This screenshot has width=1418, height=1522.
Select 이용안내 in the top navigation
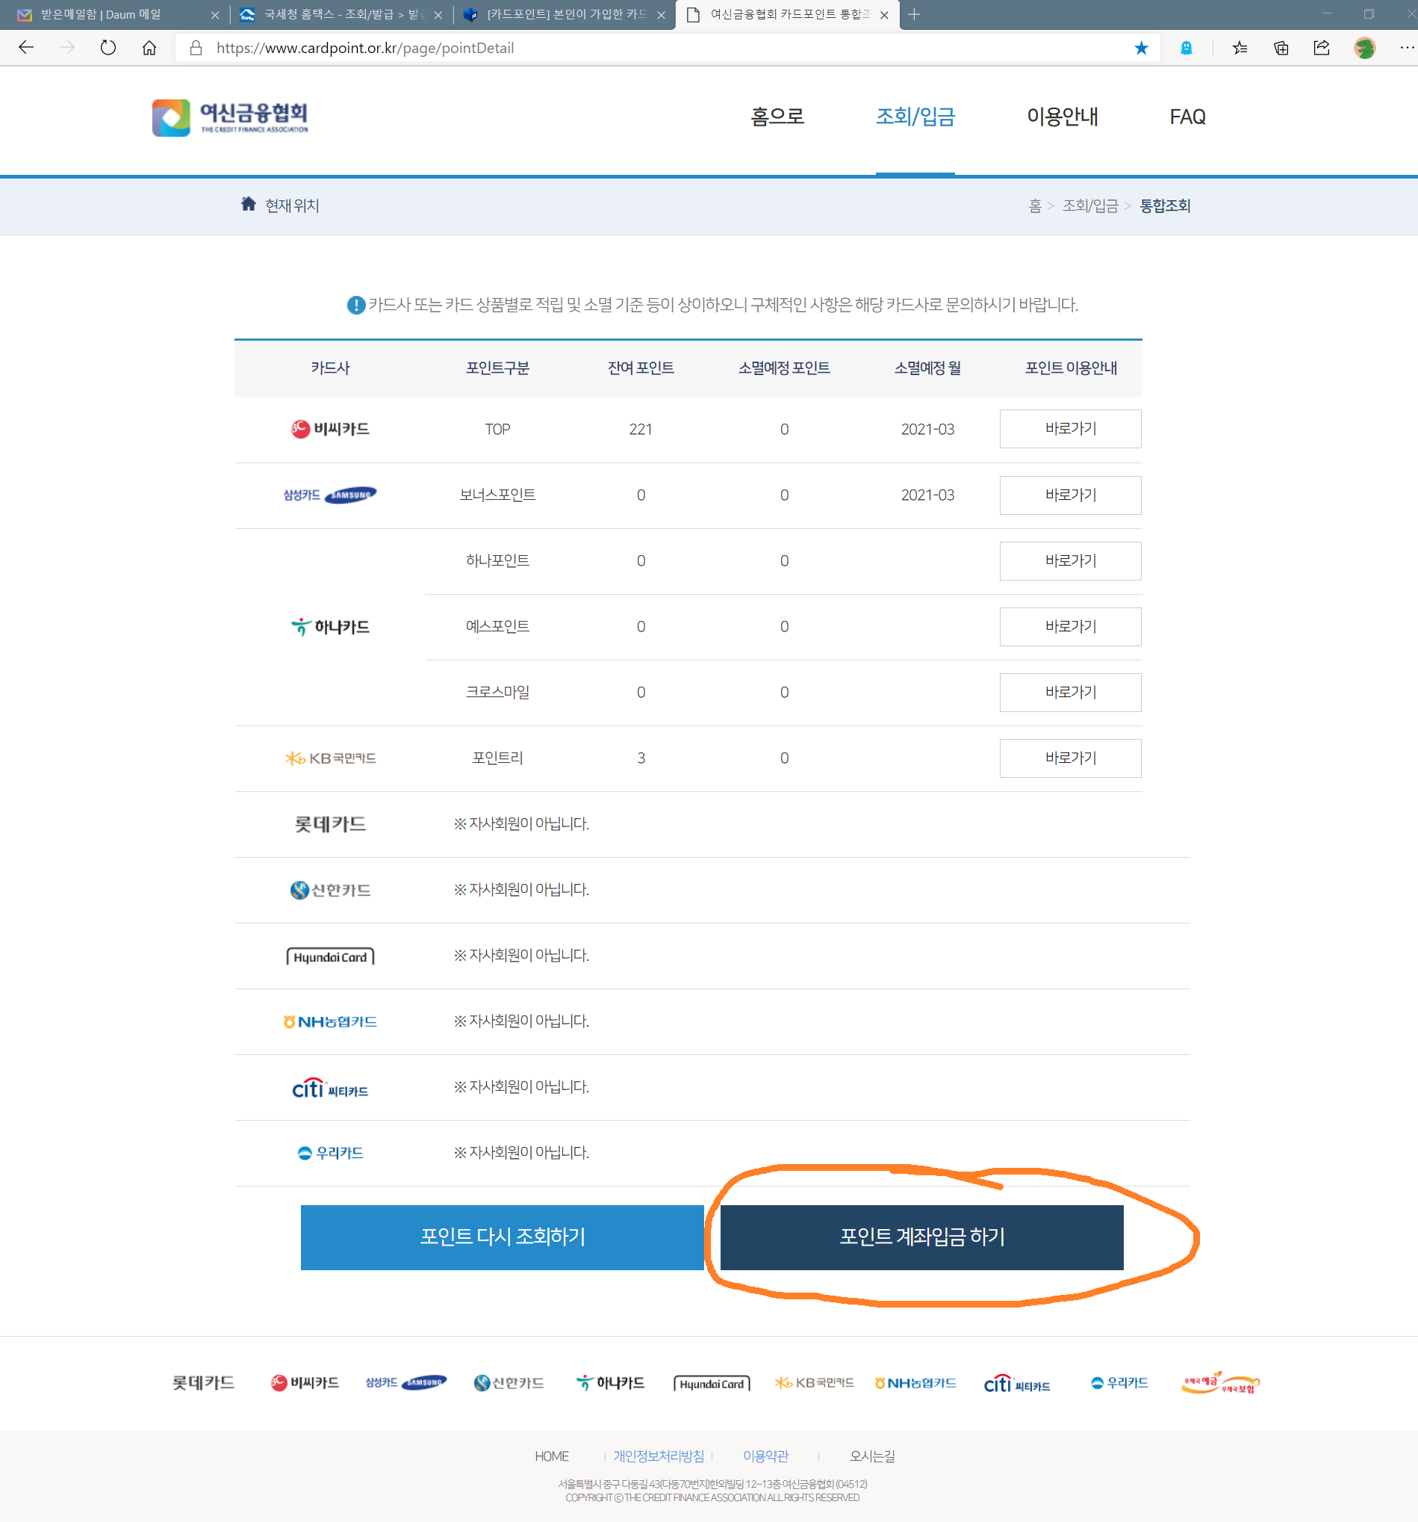coord(1063,117)
